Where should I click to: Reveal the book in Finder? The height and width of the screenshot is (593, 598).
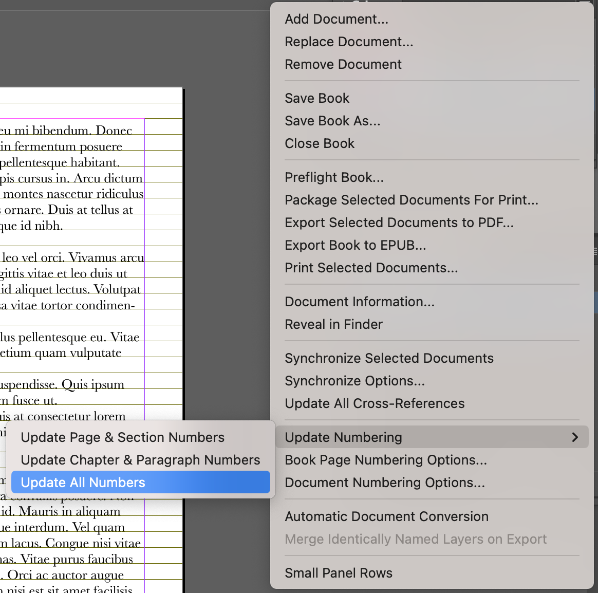click(x=333, y=324)
